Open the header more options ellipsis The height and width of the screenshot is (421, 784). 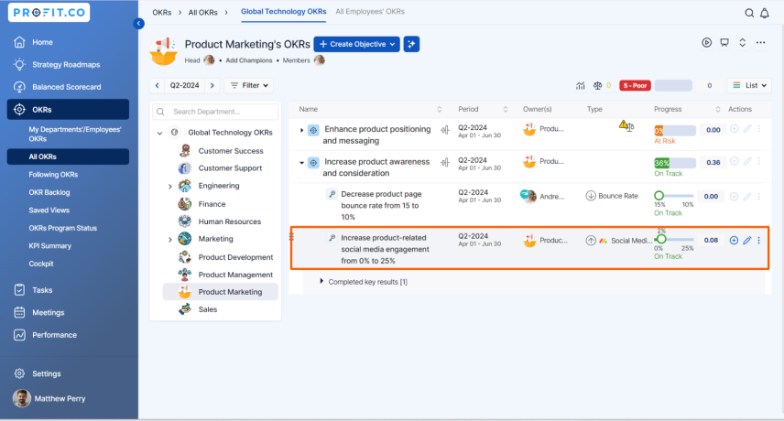tap(760, 42)
